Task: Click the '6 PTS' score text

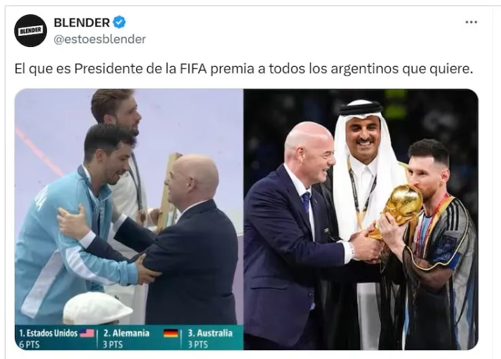Action: [x=29, y=345]
